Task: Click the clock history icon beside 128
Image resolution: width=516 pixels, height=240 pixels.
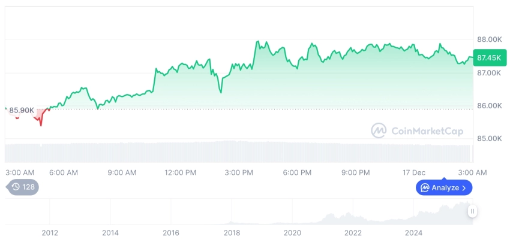Action: pos(16,187)
